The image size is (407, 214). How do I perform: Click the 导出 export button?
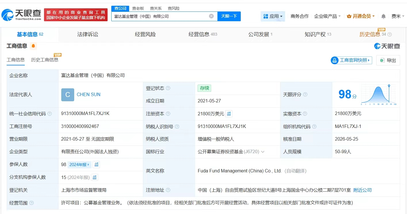[x=388, y=60]
